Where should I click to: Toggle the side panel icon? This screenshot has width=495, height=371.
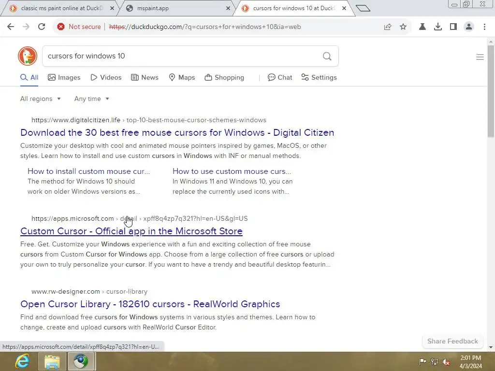click(x=453, y=27)
